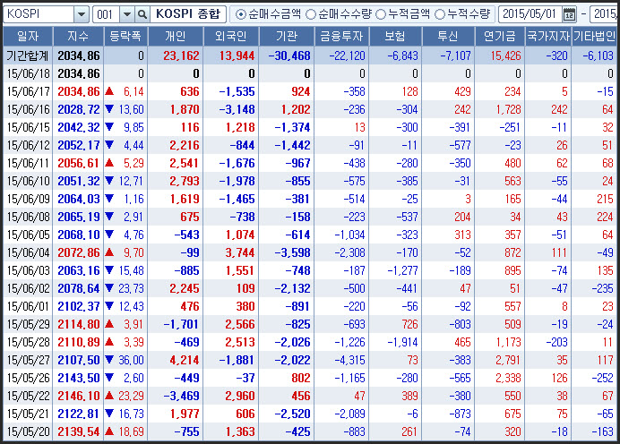Select the 순매수수량 radio option
This screenshot has height=444, width=620.
coord(311,14)
